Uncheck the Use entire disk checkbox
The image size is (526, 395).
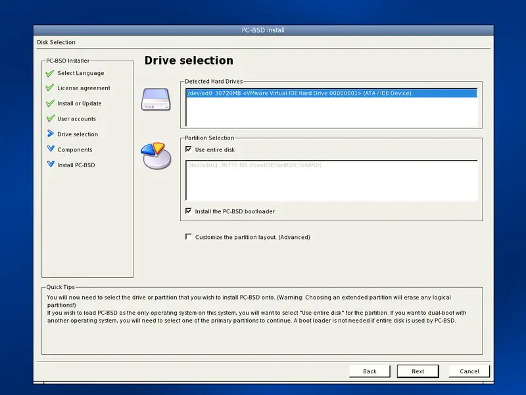pyautogui.click(x=189, y=149)
